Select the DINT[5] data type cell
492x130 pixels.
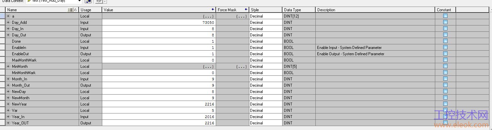pyautogui.click(x=299, y=66)
